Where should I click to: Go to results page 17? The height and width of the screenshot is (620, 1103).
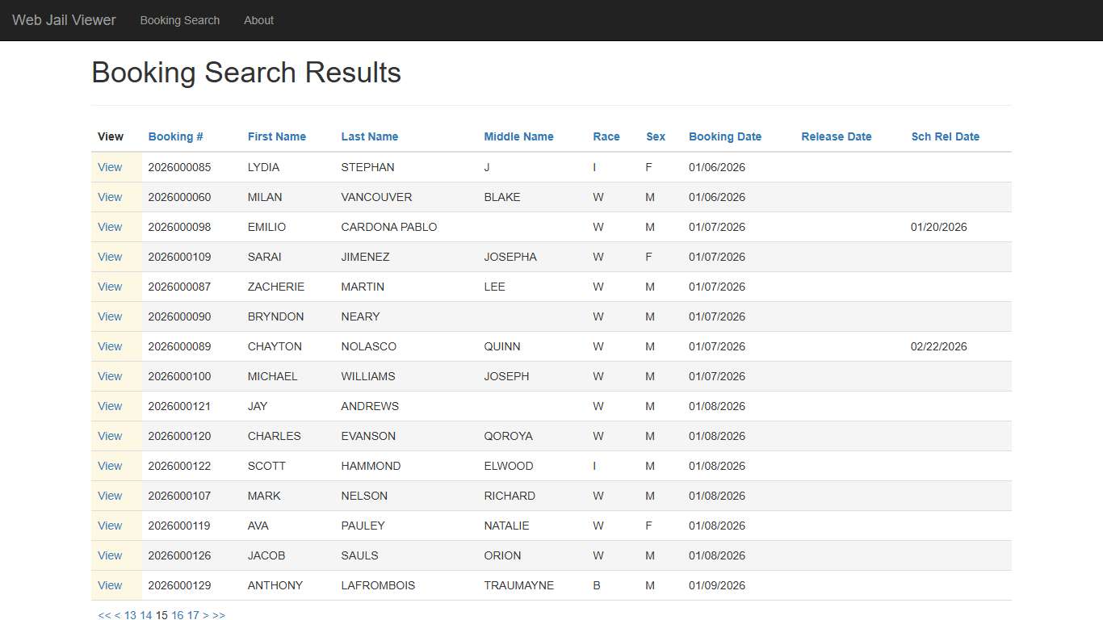(193, 615)
